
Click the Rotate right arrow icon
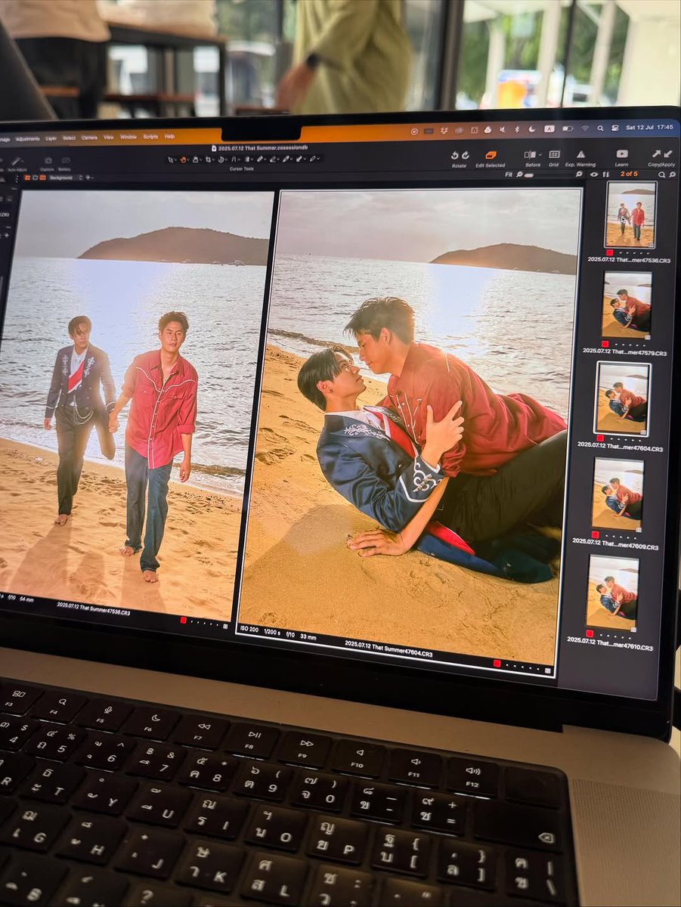pos(466,155)
